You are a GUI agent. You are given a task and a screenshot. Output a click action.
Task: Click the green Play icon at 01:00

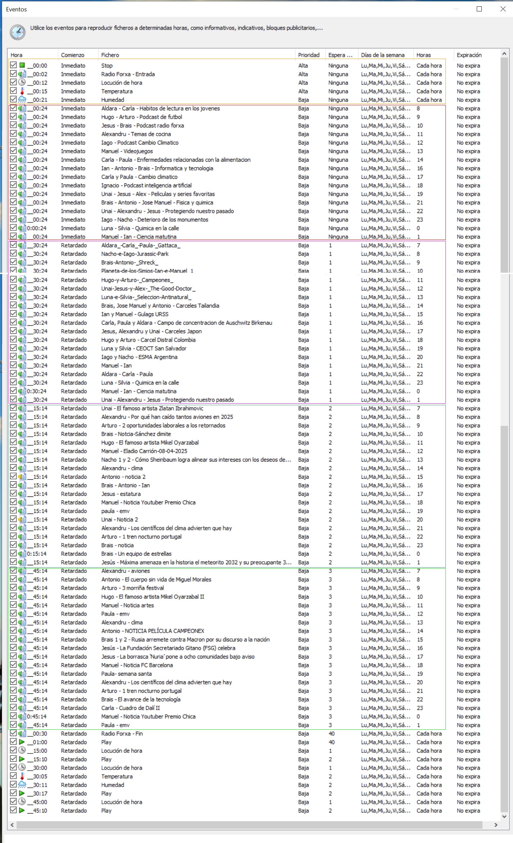[x=22, y=742]
